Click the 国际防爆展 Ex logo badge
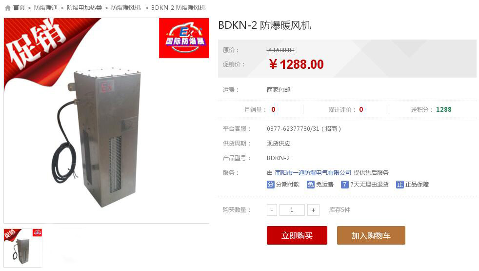Viewport: 479px width, 271px height. 184,38
